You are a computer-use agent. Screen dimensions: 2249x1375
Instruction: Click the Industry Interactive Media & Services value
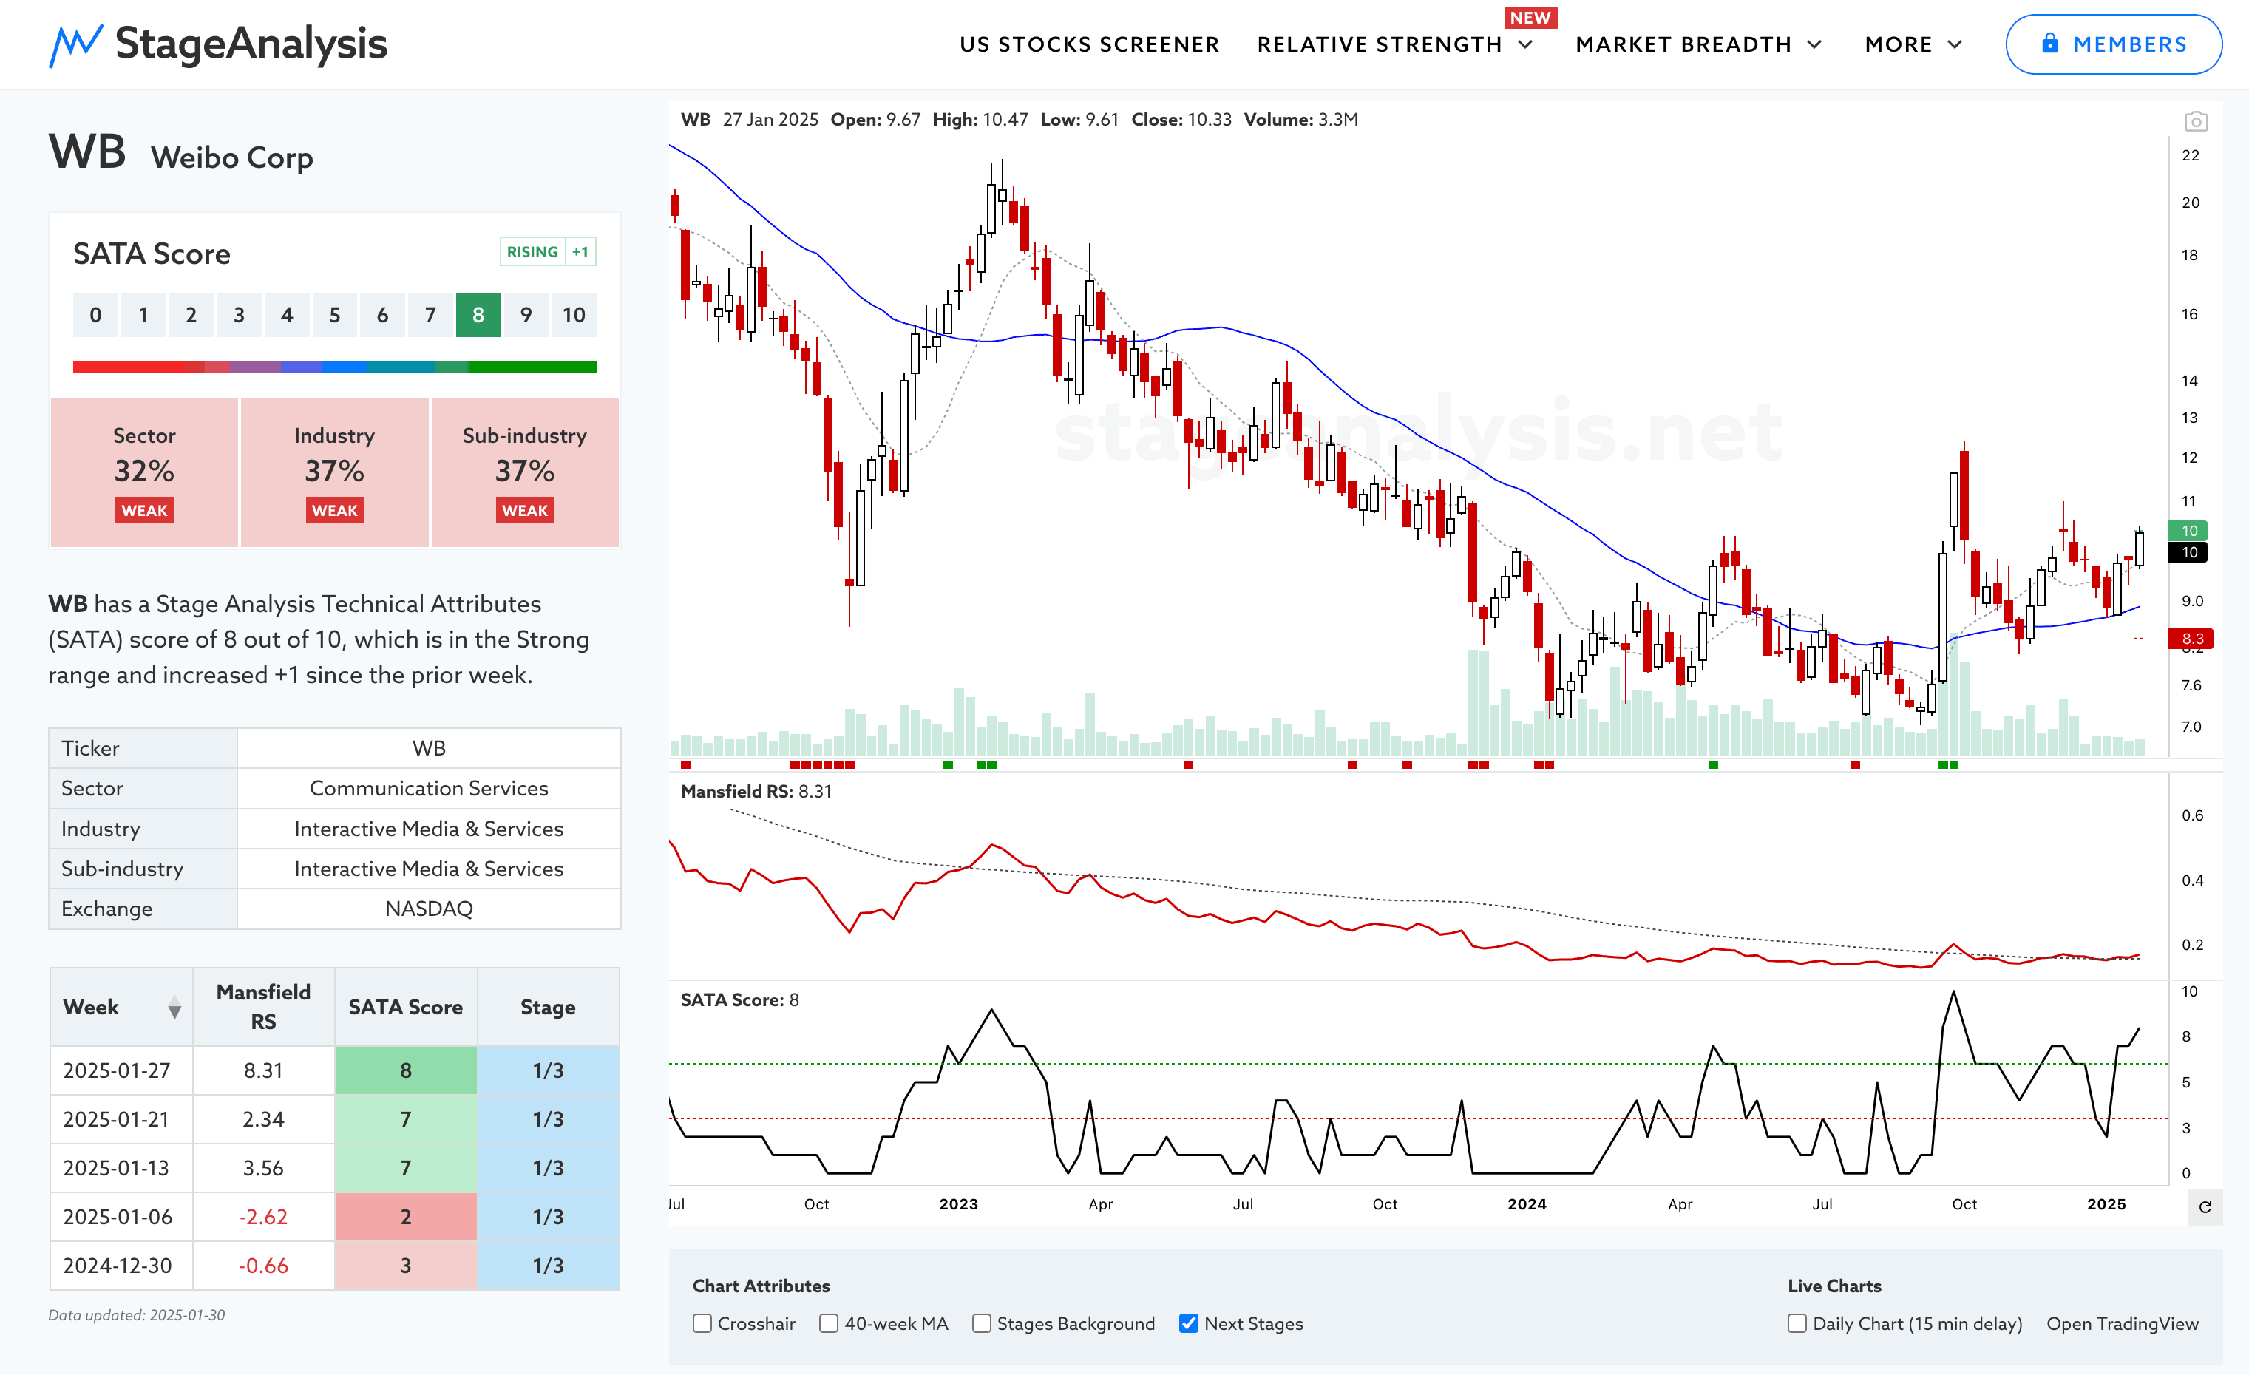tap(429, 829)
